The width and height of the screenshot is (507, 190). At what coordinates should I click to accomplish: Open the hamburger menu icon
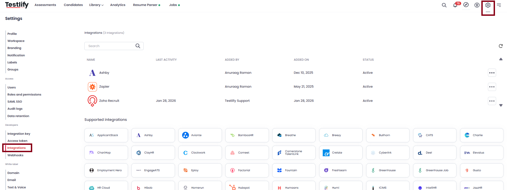[499, 5]
